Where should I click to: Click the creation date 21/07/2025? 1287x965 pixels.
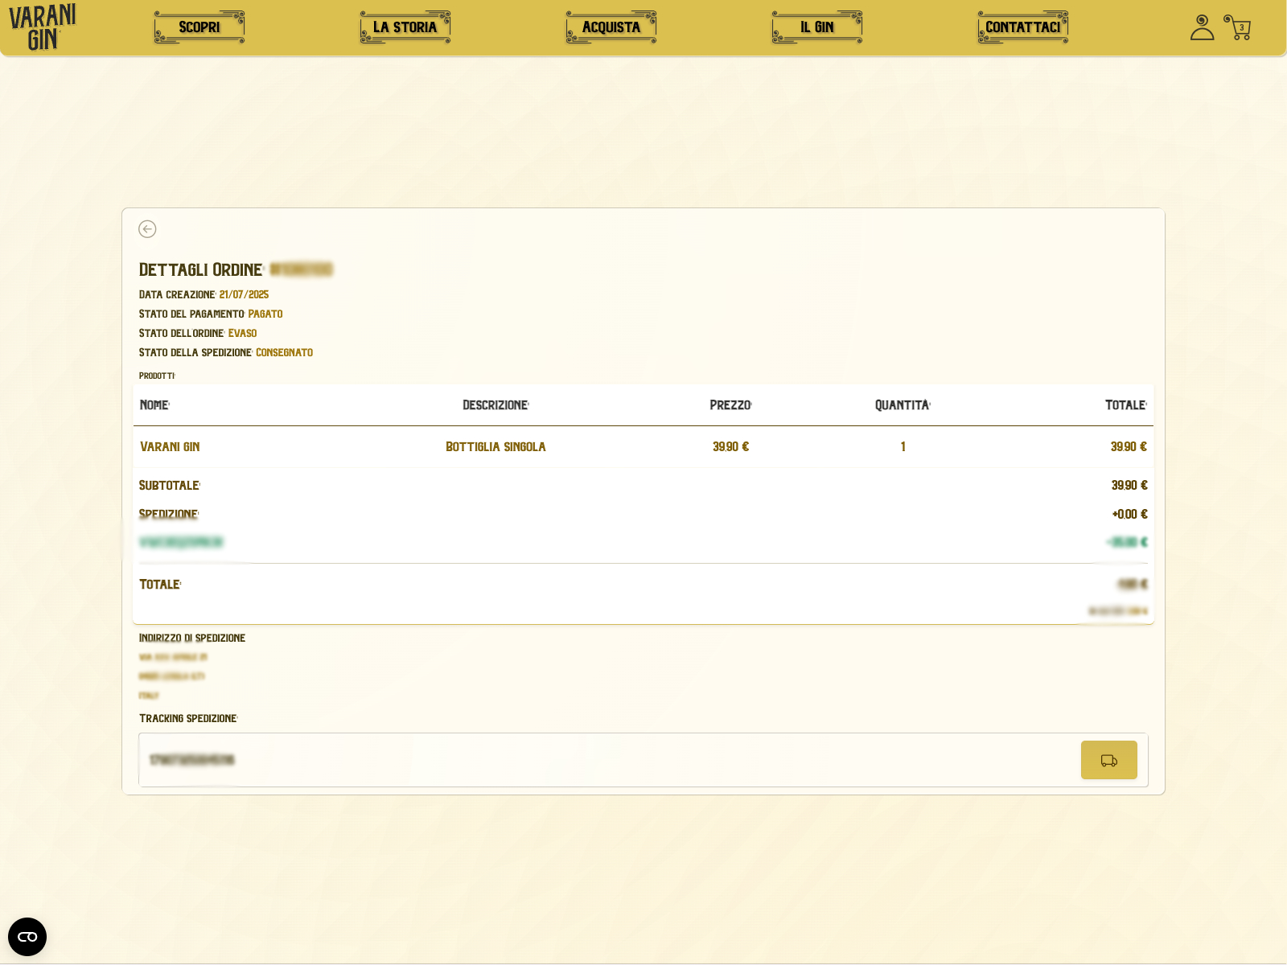244,295
